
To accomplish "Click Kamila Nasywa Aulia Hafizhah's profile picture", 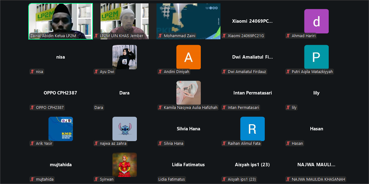I will 188,93.
